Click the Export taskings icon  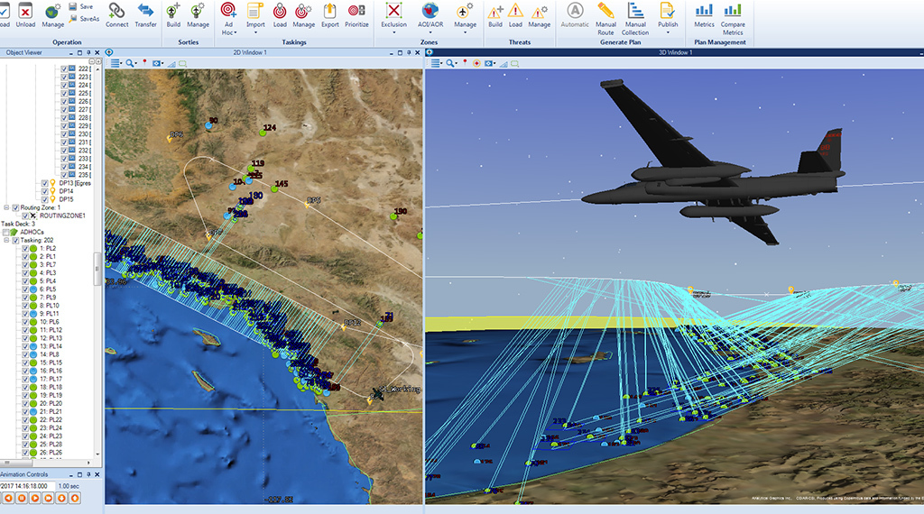[330, 14]
